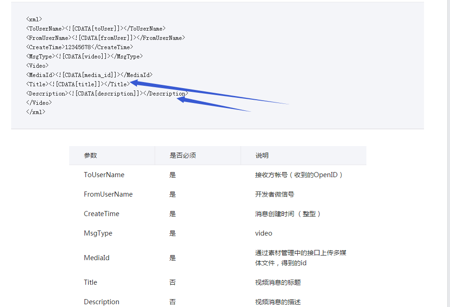Click the 否 cell in Description row

click(x=172, y=302)
